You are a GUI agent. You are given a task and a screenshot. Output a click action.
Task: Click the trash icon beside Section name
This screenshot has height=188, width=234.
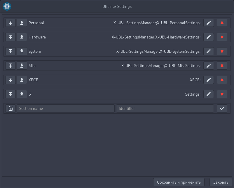click(x=11, y=108)
